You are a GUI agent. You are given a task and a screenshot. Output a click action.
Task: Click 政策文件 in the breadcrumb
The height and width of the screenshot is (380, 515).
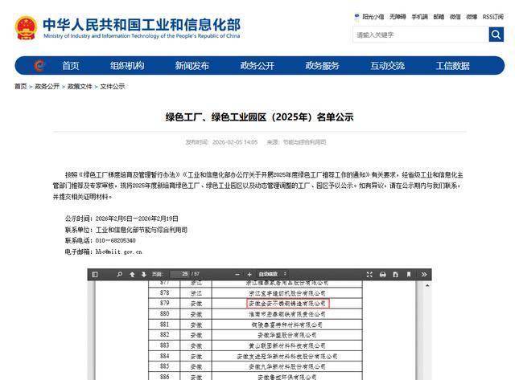tap(79, 86)
